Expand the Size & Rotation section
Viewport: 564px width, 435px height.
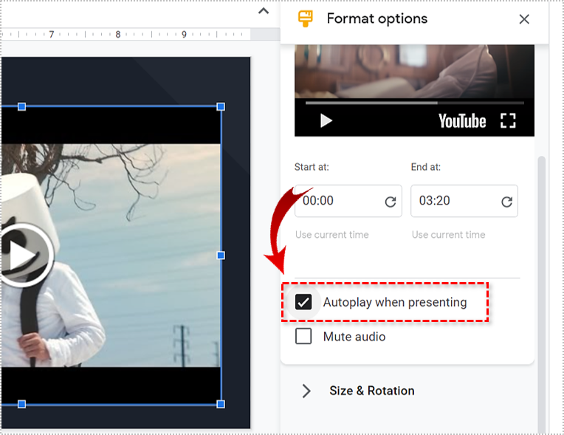(x=306, y=391)
